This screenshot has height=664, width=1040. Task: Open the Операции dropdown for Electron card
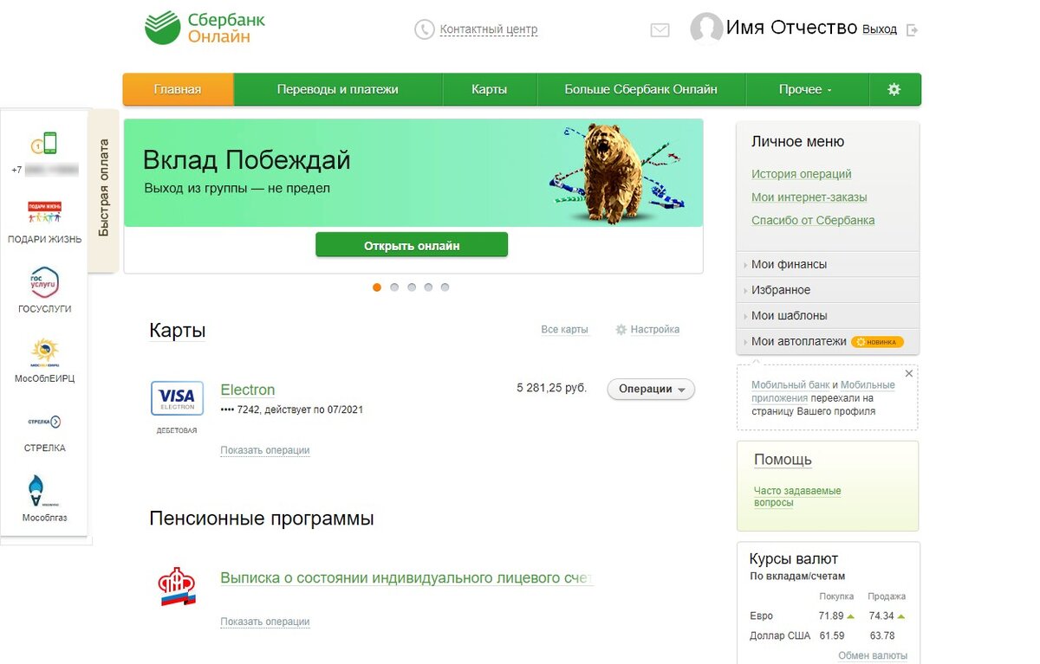click(651, 390)
